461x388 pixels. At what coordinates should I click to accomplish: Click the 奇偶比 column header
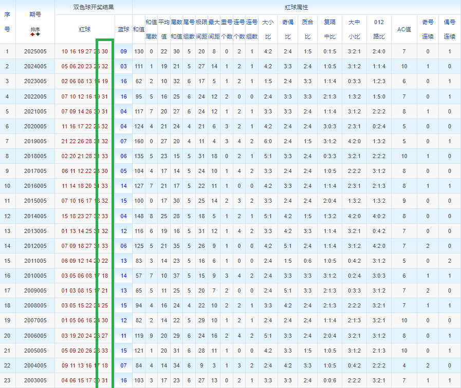click(287, 29)
